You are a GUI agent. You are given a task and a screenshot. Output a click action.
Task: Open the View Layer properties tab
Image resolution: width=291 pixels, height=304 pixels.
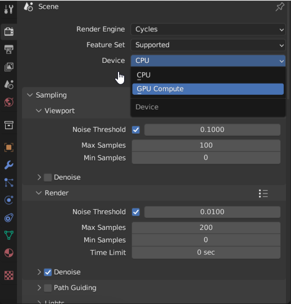coord(9,67)
